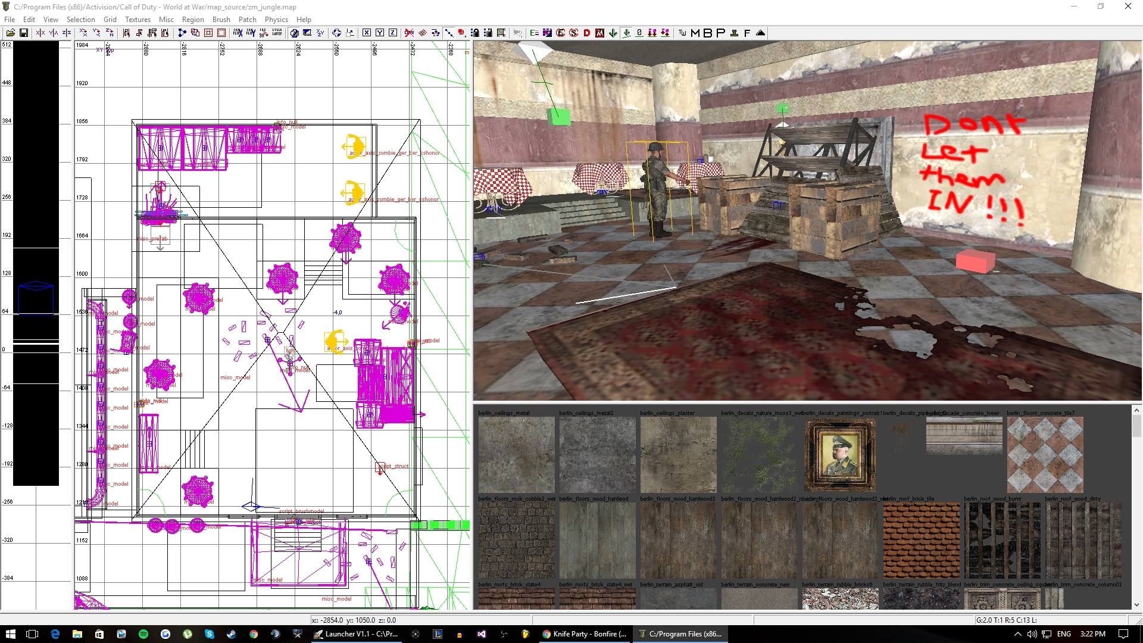Switch 2D view to Y axis

pos(380,33)
